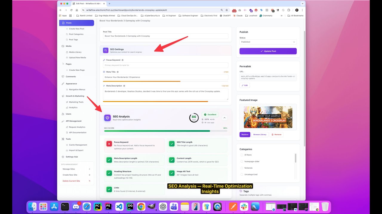Click the Meta Title length progress bar
The height and width of the screenshot is (214, 382).
pyautogui.click(x=166, y=81)
